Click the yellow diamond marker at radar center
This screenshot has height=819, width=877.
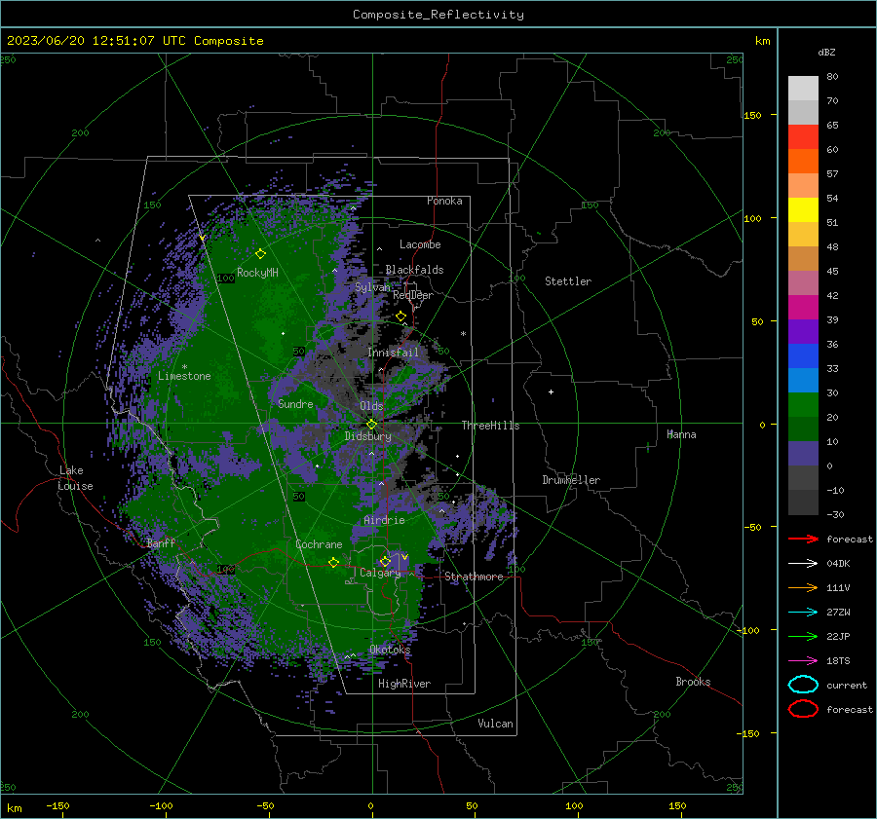[371, 425]
